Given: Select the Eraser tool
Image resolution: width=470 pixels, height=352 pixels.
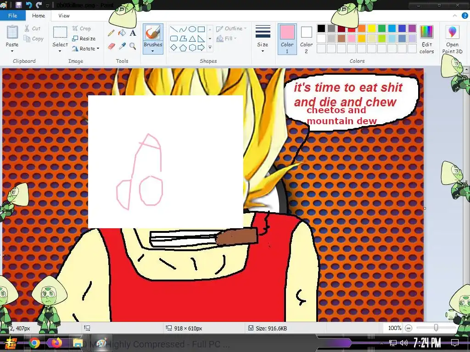Looking at the screenshot, I should point(111,46).
